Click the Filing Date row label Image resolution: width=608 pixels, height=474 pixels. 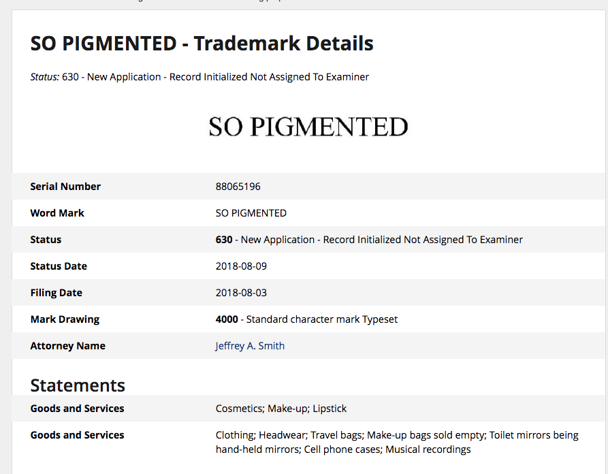click(57, 293)
